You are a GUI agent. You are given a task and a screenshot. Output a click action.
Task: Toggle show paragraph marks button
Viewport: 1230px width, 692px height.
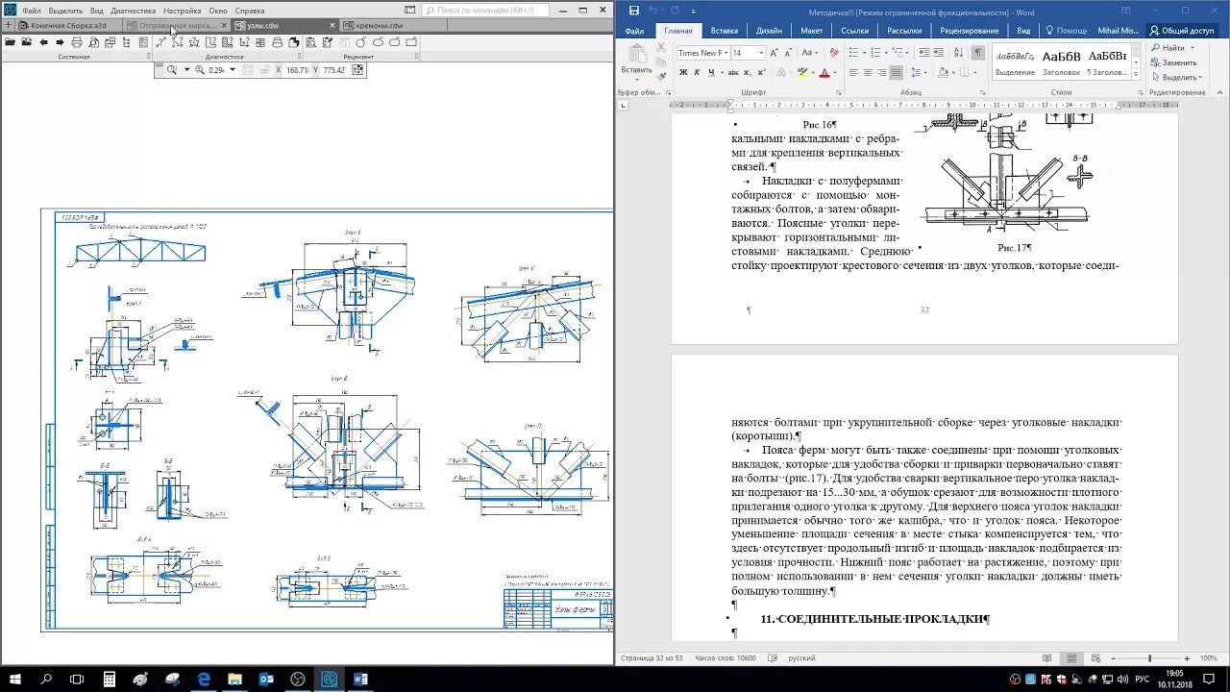coord(978,53)
